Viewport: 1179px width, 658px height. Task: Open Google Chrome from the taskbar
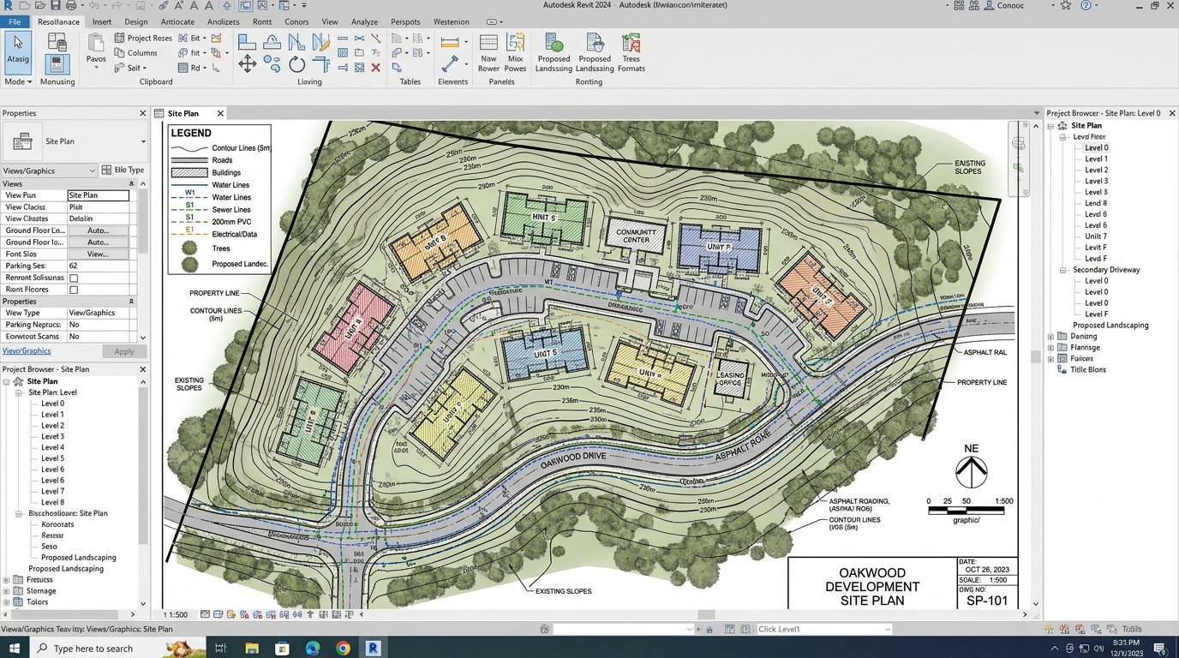[x=343, y=649]
